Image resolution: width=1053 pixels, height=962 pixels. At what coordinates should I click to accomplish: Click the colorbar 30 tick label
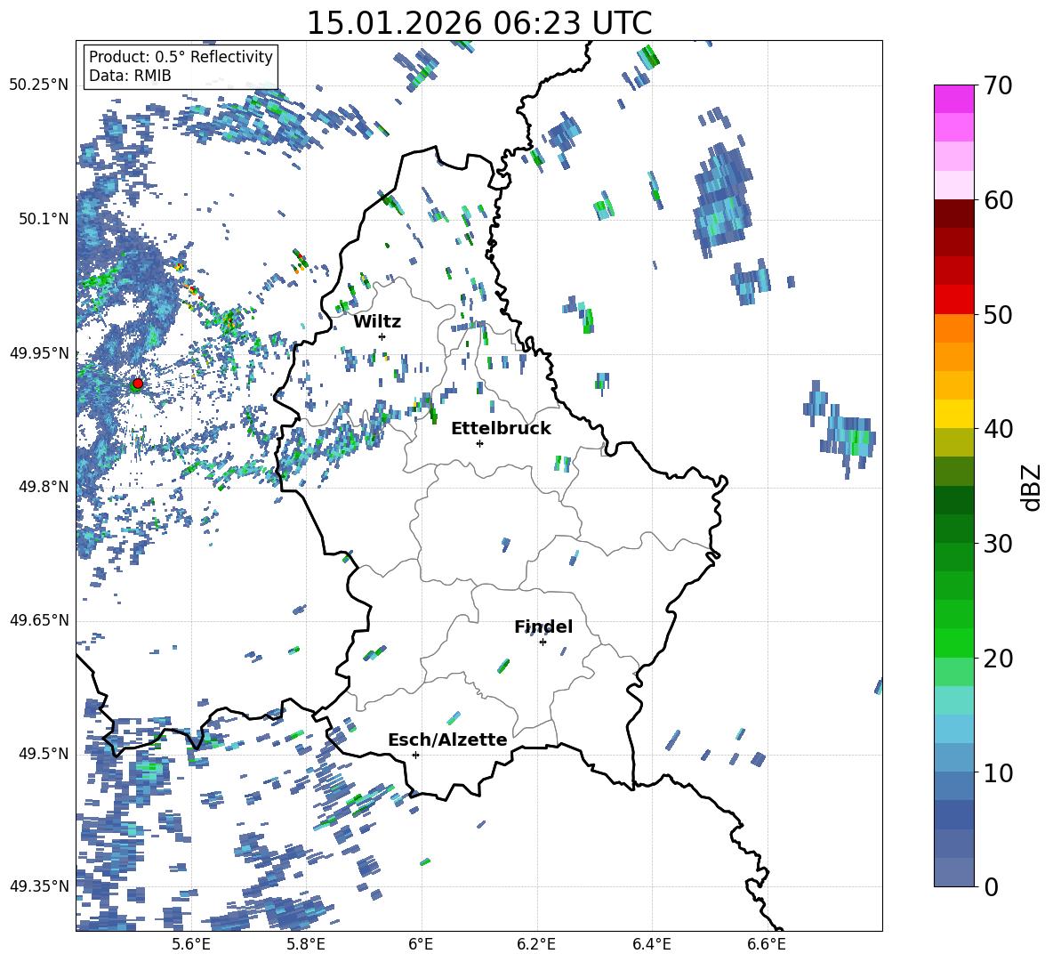pos(999,544)
